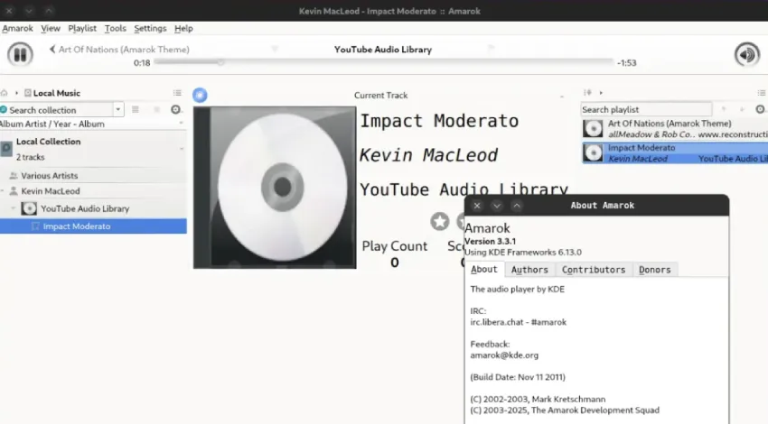
Task: Click the blue context applet icon
Action: coord(201,95)
